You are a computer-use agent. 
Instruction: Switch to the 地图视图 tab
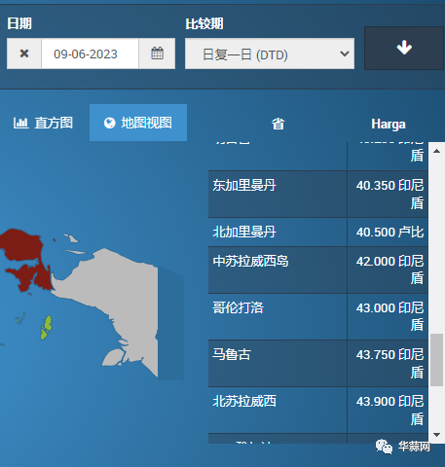point(138,123)
